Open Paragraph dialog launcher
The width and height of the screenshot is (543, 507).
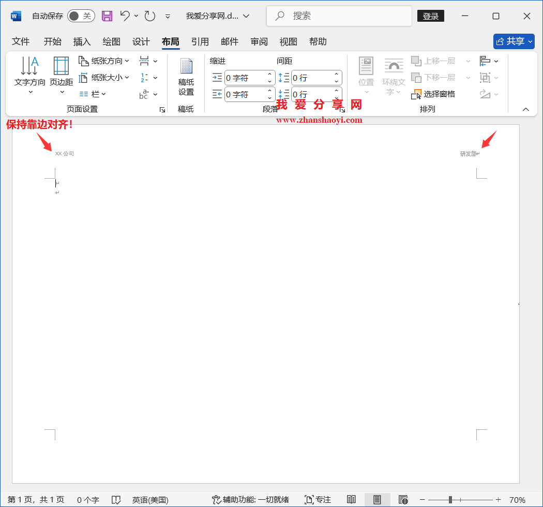(342, 110)
